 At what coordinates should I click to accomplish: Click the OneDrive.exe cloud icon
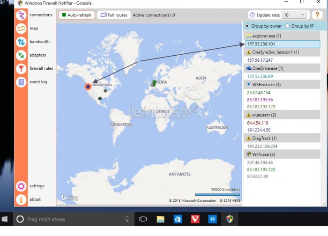[x=249, y=68]
